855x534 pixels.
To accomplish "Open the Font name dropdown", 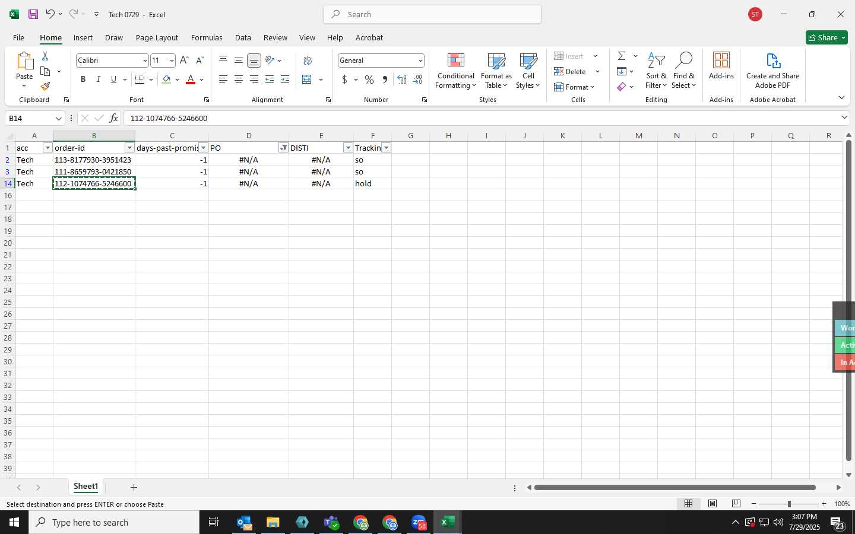I will click(x=144, y=61).
